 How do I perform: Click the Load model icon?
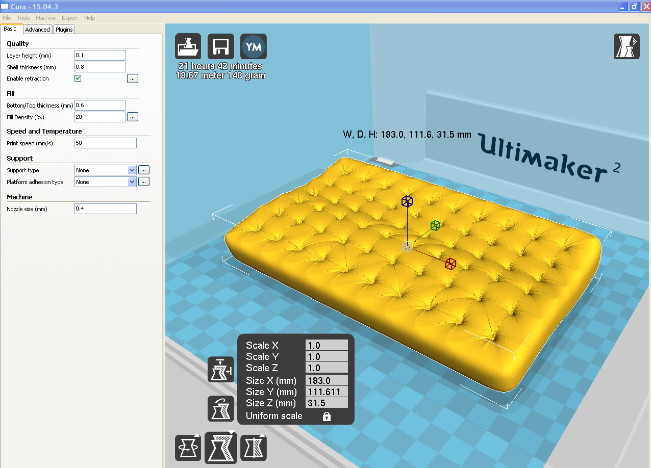point(188,47)
